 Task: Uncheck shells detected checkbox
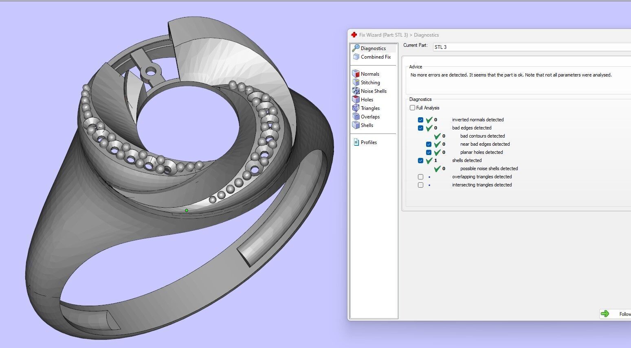pyautogui.click(x=420, y=161)
